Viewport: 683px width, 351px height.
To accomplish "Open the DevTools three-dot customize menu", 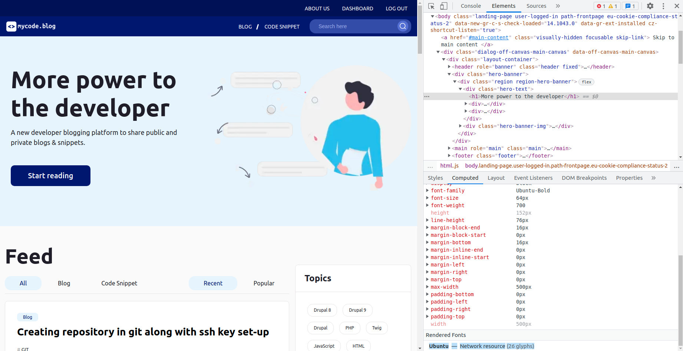I will click(663, 6).
